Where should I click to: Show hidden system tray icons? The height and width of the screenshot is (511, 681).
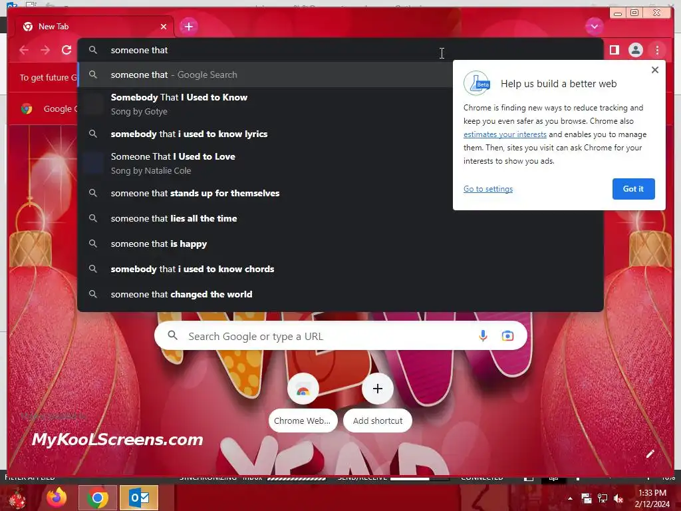point(570,498)
